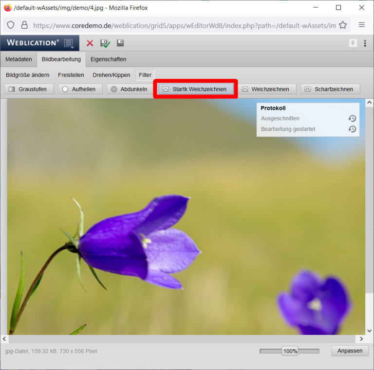Viewport: 374px width, 370px height.
Task: Open Firefox hamburger application menu
Action: [362, 25]
